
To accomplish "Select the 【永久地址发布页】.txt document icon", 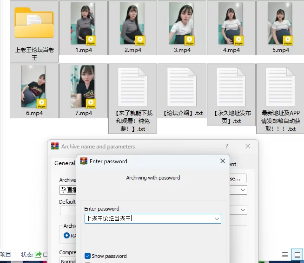I will [231, 86].
